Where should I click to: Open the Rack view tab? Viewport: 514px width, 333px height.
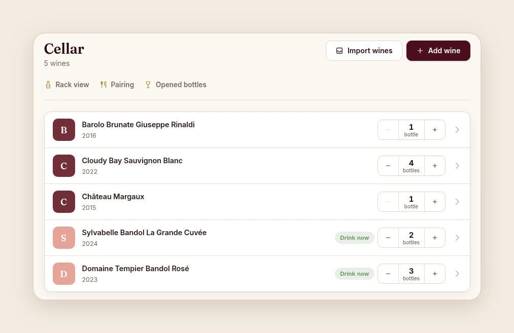pos(67,85)
